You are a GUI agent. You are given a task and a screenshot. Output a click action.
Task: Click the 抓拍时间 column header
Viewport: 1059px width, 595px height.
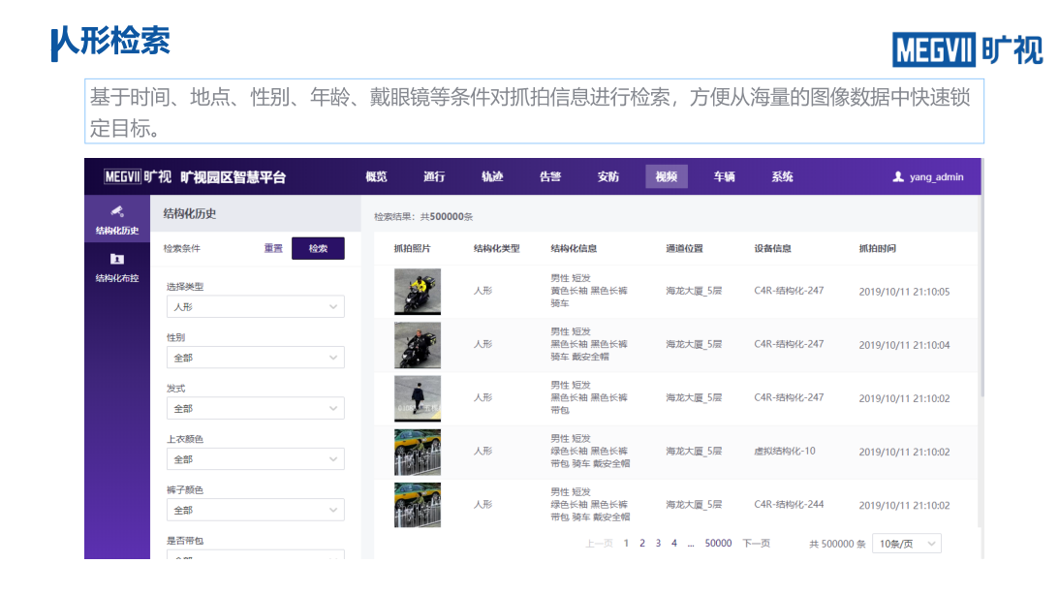(x=877, y=248)
